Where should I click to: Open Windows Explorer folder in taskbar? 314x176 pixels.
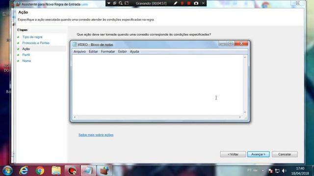click(x=56, y=171)
